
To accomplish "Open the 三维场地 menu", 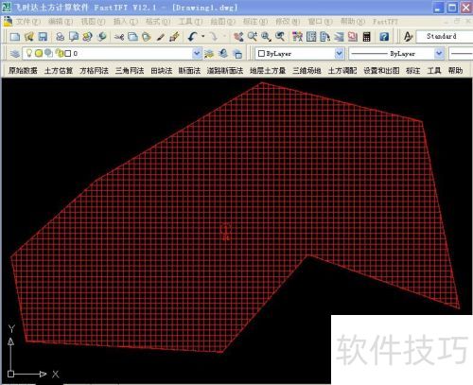I will 307,71.
